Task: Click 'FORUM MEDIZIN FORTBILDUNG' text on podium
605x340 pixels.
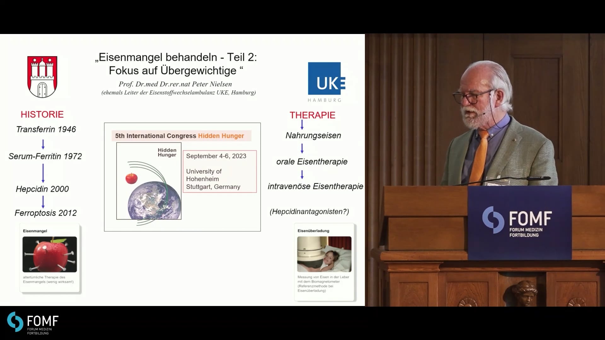Action: (526, 233)
